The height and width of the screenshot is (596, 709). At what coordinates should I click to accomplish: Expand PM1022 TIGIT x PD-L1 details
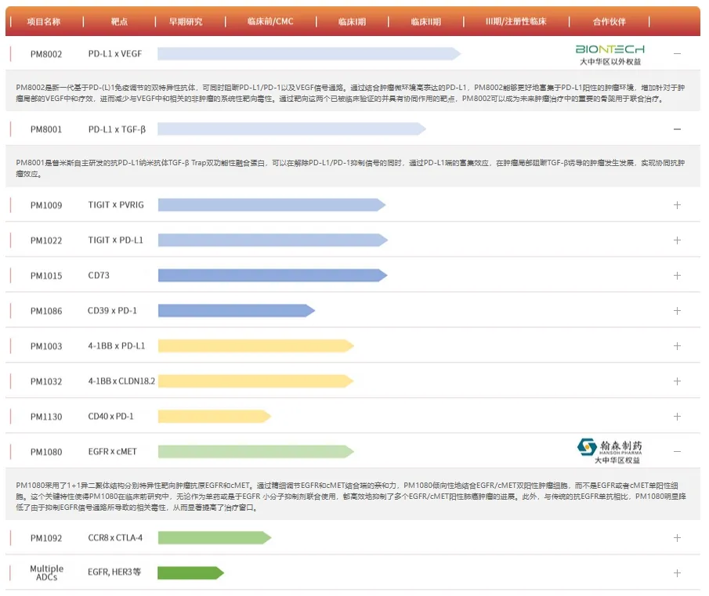click(677, 240)
